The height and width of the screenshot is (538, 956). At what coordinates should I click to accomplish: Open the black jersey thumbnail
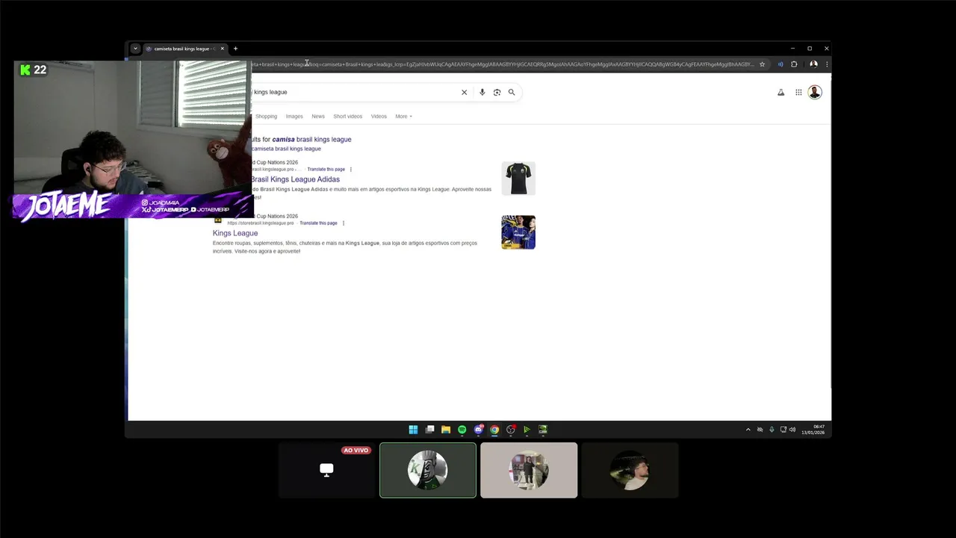click(518, 179)
